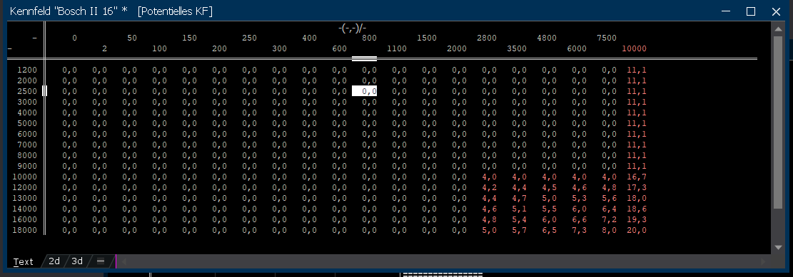Viewport: 793px width, 277px height.
Task: Select the cell with value 6,5
Action: 549,230
